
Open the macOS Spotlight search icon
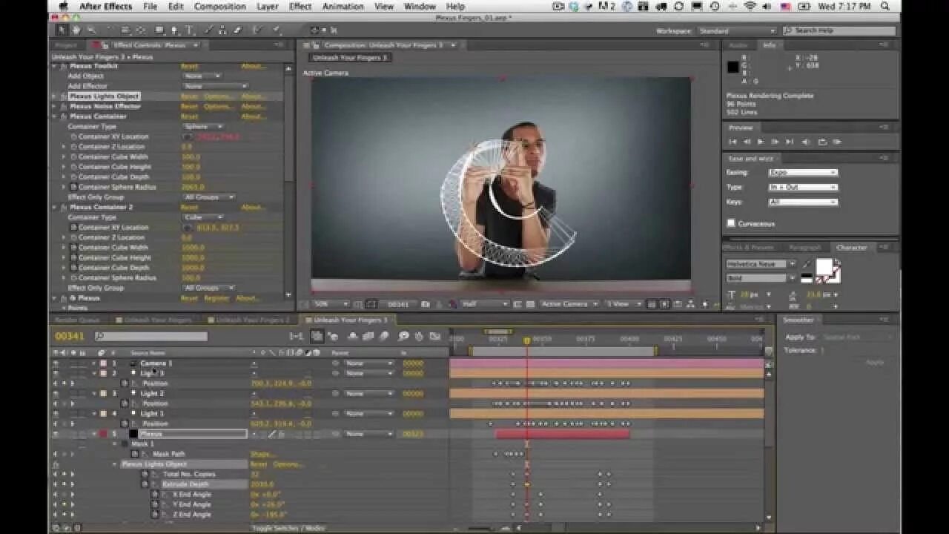[x=885, y=6]
